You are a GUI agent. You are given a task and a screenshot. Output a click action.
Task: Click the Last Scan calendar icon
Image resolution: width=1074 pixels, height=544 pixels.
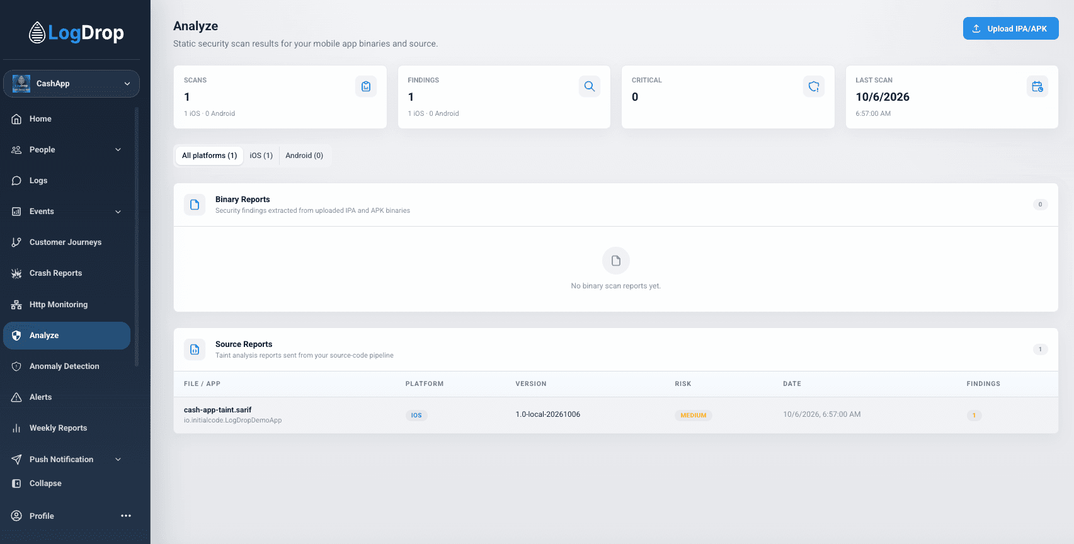1037,86
